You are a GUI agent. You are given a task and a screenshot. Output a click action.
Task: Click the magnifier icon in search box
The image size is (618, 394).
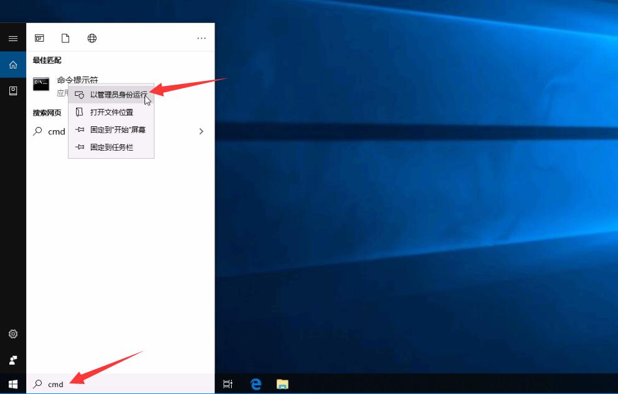(x=37, y=384)
